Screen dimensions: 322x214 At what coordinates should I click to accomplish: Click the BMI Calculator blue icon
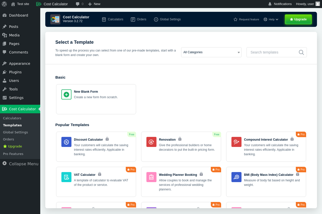click(236, 177)
